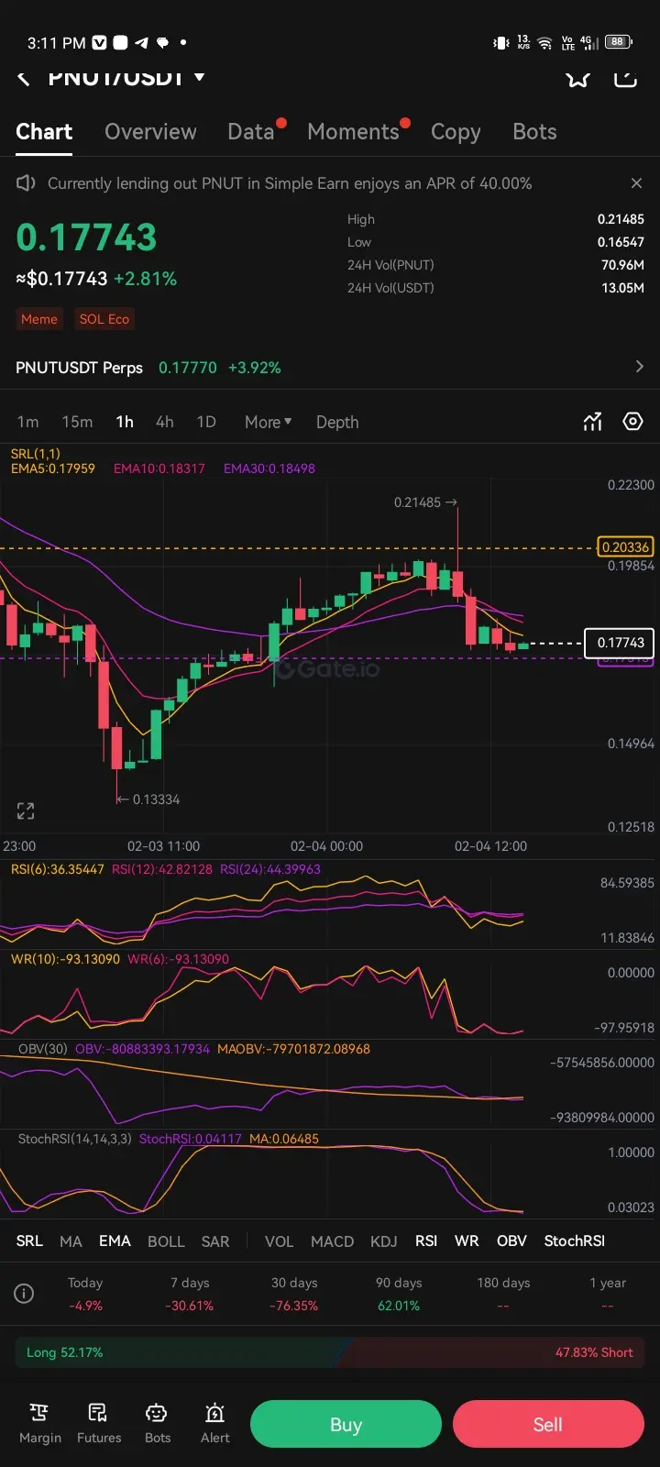Screen dimensions: 660x1467
Task: Tap the 0.20336 price level label
Action: point(625,547)
